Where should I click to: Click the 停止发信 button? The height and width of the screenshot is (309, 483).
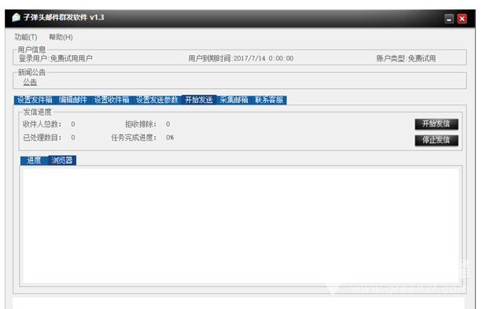click(x=436, y=140)
